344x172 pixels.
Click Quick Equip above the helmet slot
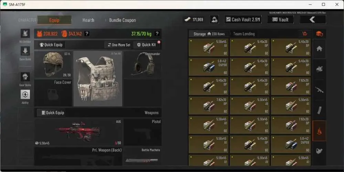coord(51,45)
